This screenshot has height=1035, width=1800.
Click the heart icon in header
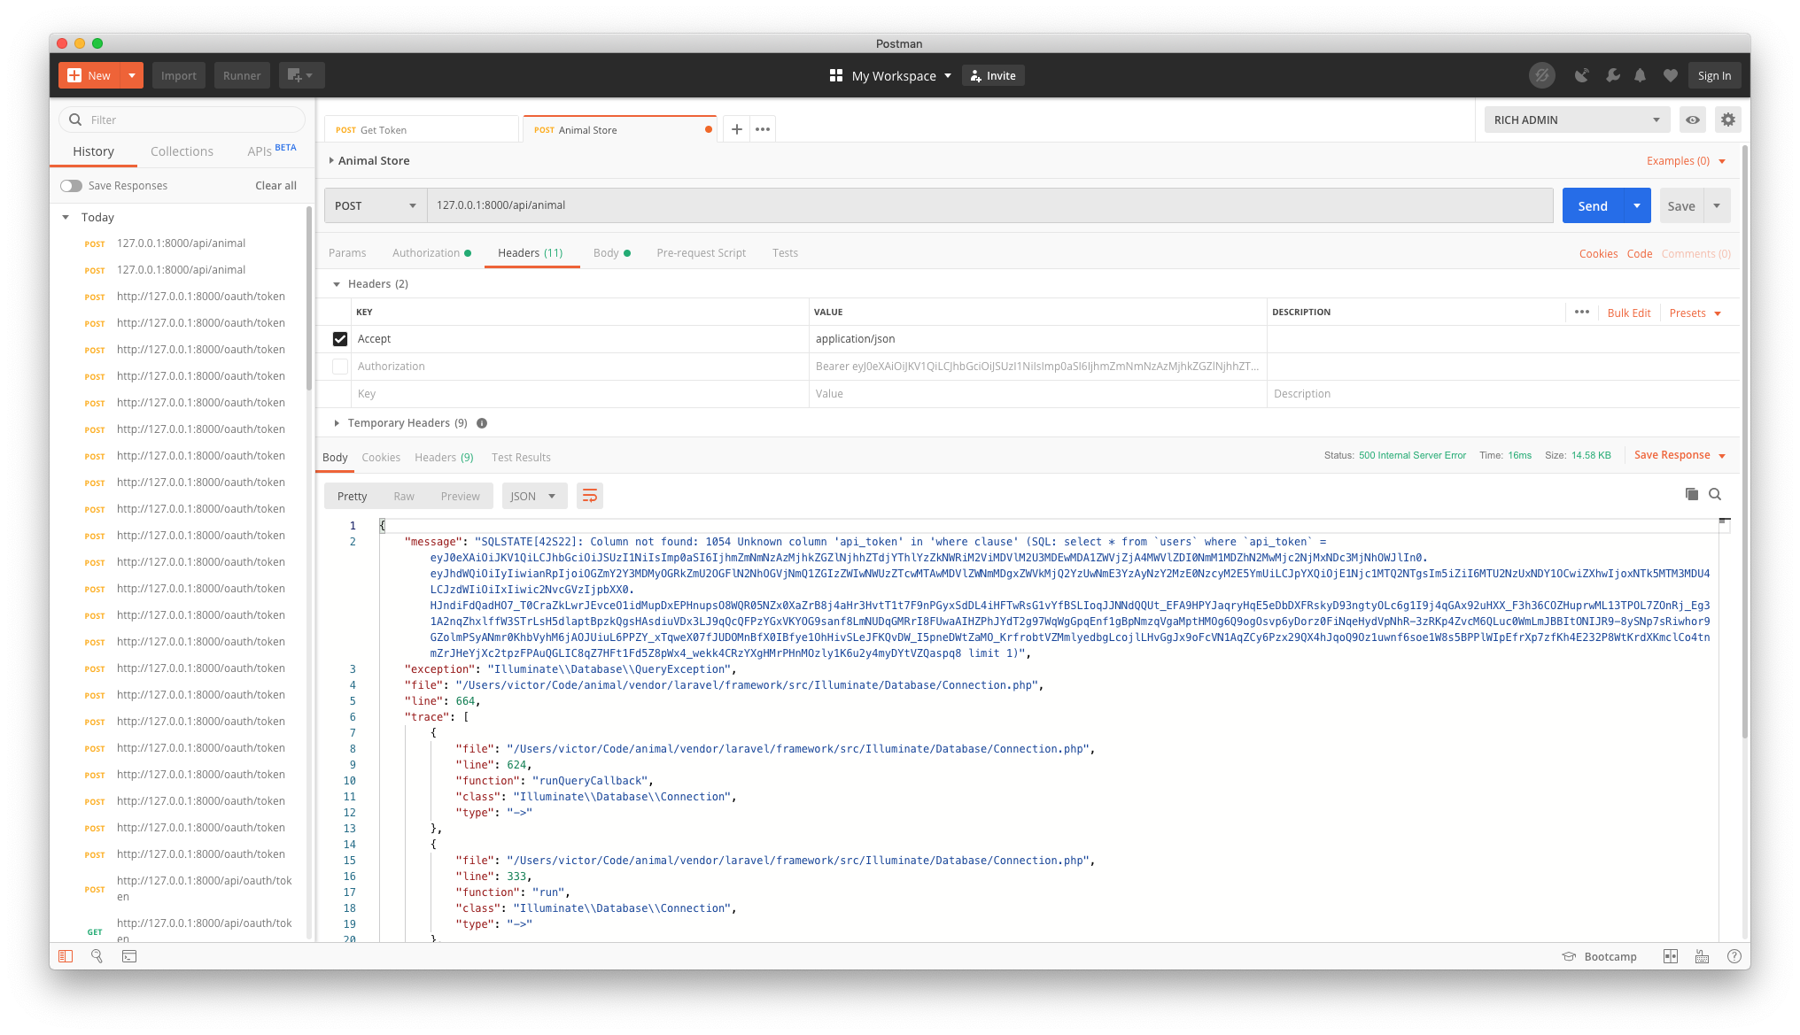[x=1671, y=76]
